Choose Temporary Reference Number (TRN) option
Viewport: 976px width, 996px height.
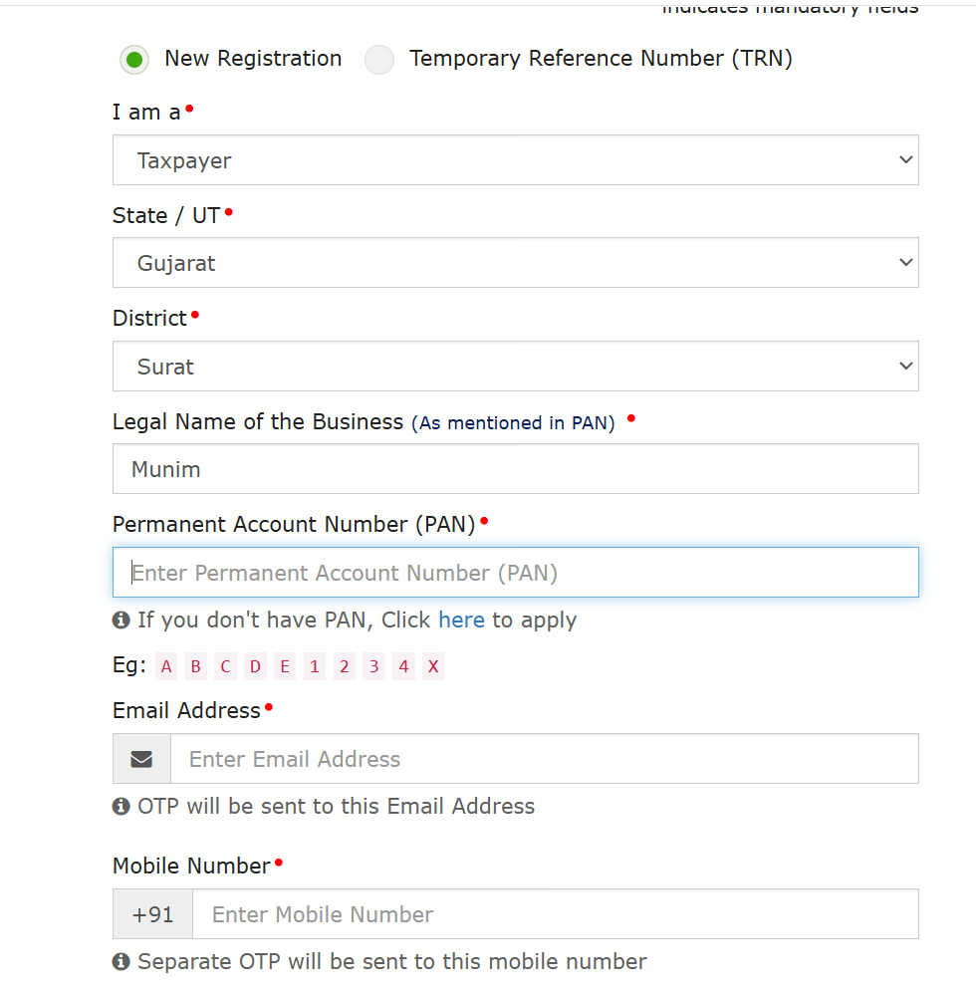(379, 60)
